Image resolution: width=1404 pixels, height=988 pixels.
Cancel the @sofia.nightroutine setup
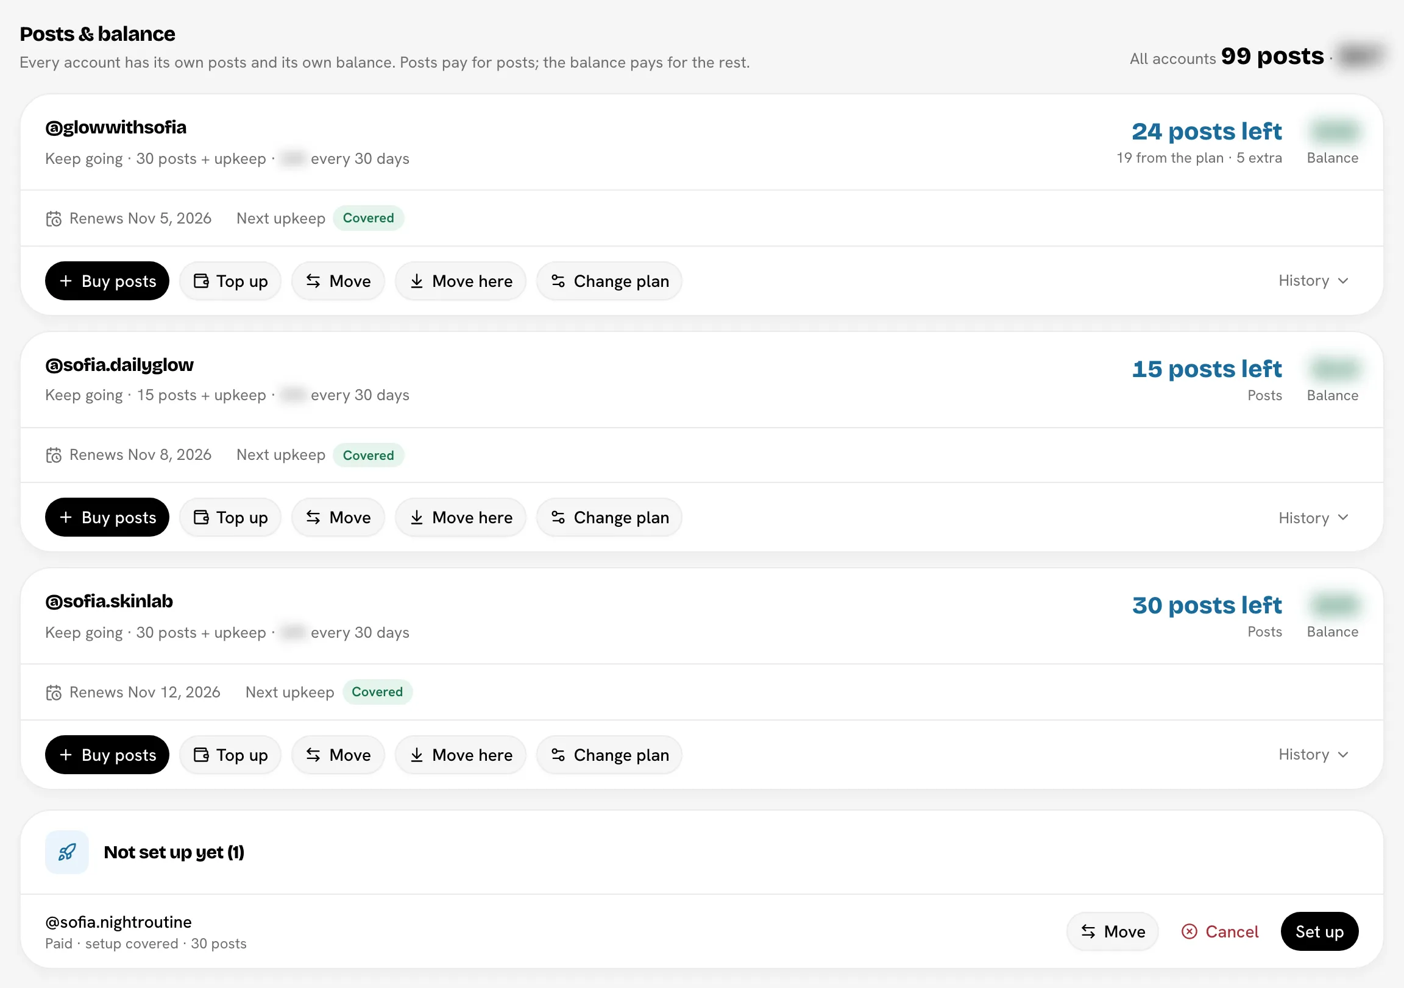point(1220,931)
